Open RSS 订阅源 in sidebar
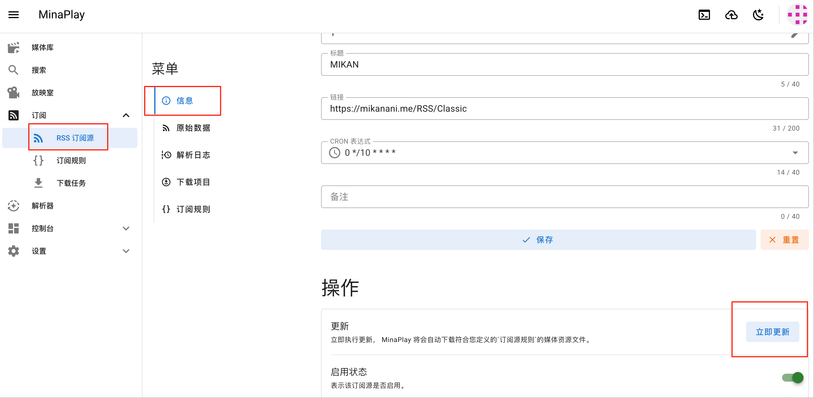This screenshot has width=814, height=398. click(70, 138)
